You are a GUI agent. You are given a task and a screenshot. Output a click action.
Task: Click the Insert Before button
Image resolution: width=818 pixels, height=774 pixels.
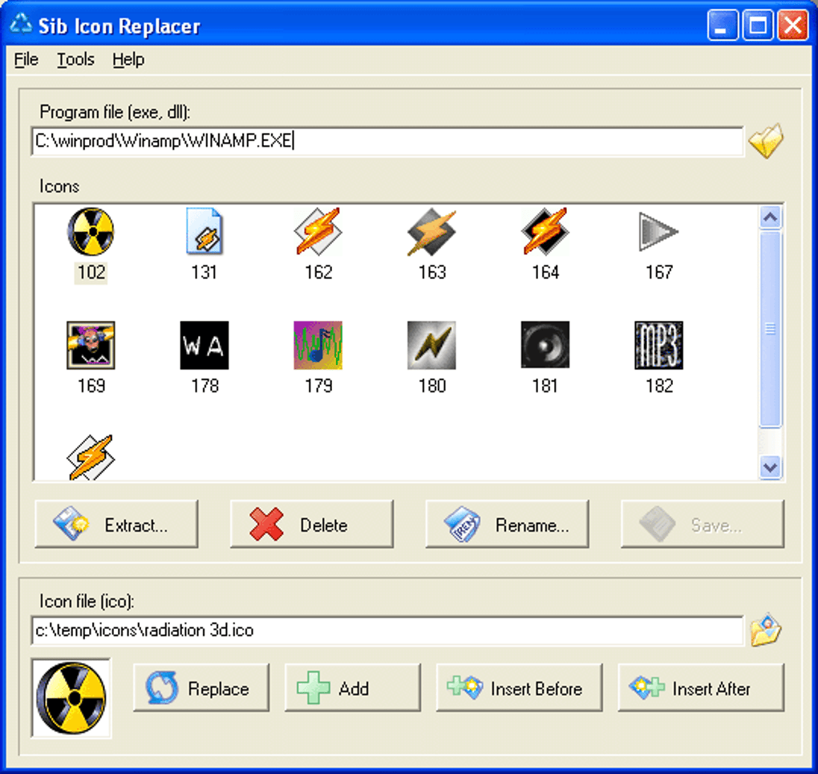pyautogui.click(x=519, y=688)
